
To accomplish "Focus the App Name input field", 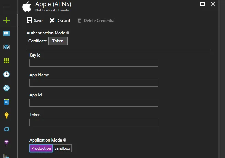I will pyautogui.click(x=94, y=83).
